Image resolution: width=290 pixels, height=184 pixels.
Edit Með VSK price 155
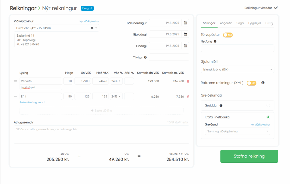tap(101, 97)
